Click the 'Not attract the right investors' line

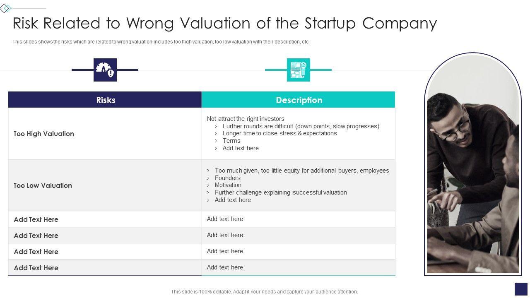246,119
